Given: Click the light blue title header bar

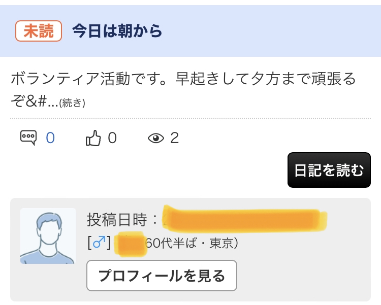Looking at the screenshot, I should pyautogui.click(x=190, y=31).
